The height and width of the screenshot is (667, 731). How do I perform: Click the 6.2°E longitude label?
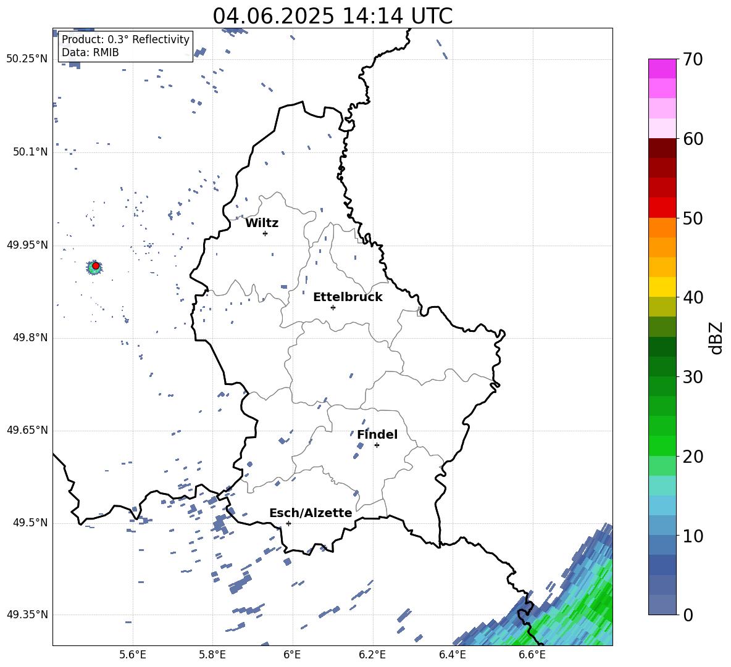(x=372, y=655)
